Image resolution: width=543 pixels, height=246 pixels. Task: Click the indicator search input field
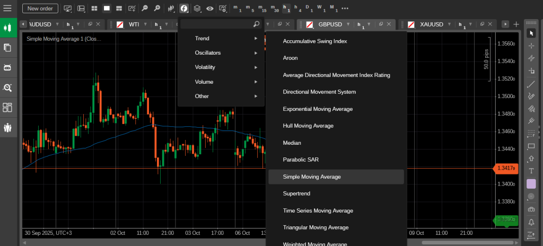click(x=216, y=24)
